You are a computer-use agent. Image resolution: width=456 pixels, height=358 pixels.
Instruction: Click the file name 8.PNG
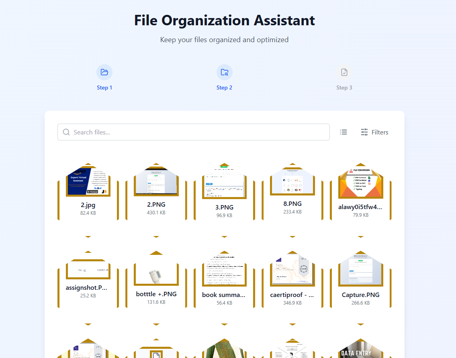292,204
